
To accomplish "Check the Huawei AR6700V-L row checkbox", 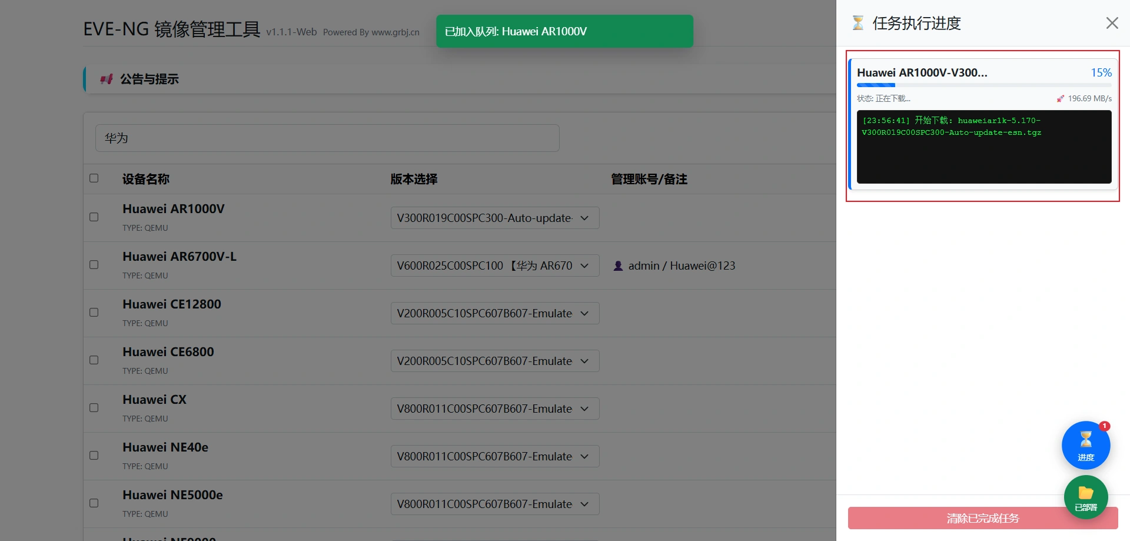I will pyautogui.click(x=94, y=264).
